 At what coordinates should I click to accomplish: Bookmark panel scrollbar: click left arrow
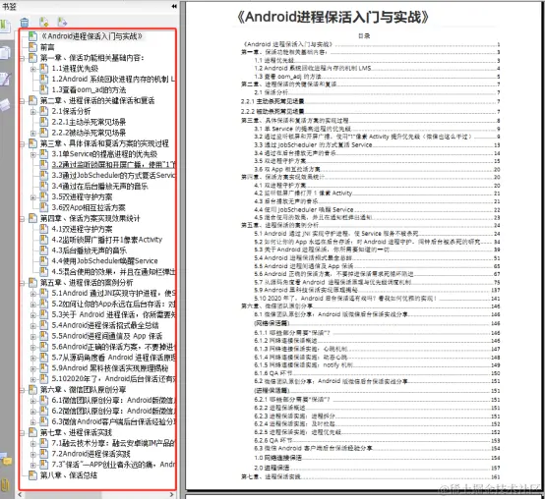point(20,494)
